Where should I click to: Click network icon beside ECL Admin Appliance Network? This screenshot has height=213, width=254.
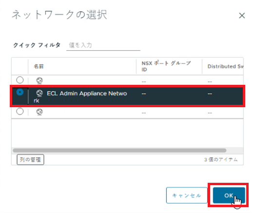coord(39,93)
